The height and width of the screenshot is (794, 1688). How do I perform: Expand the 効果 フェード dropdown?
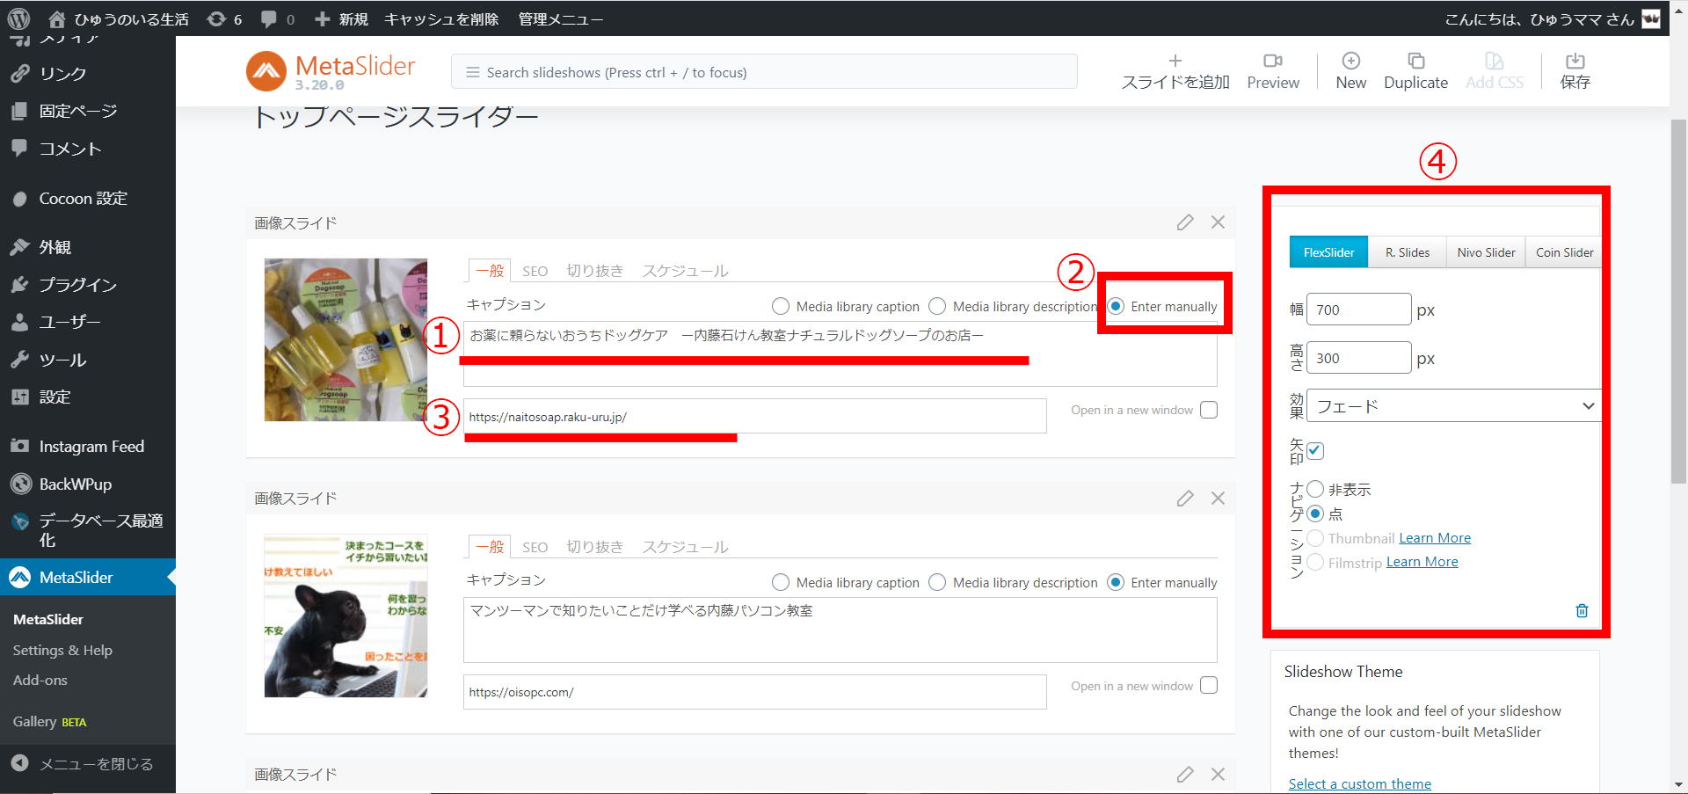click(1452, 406)
